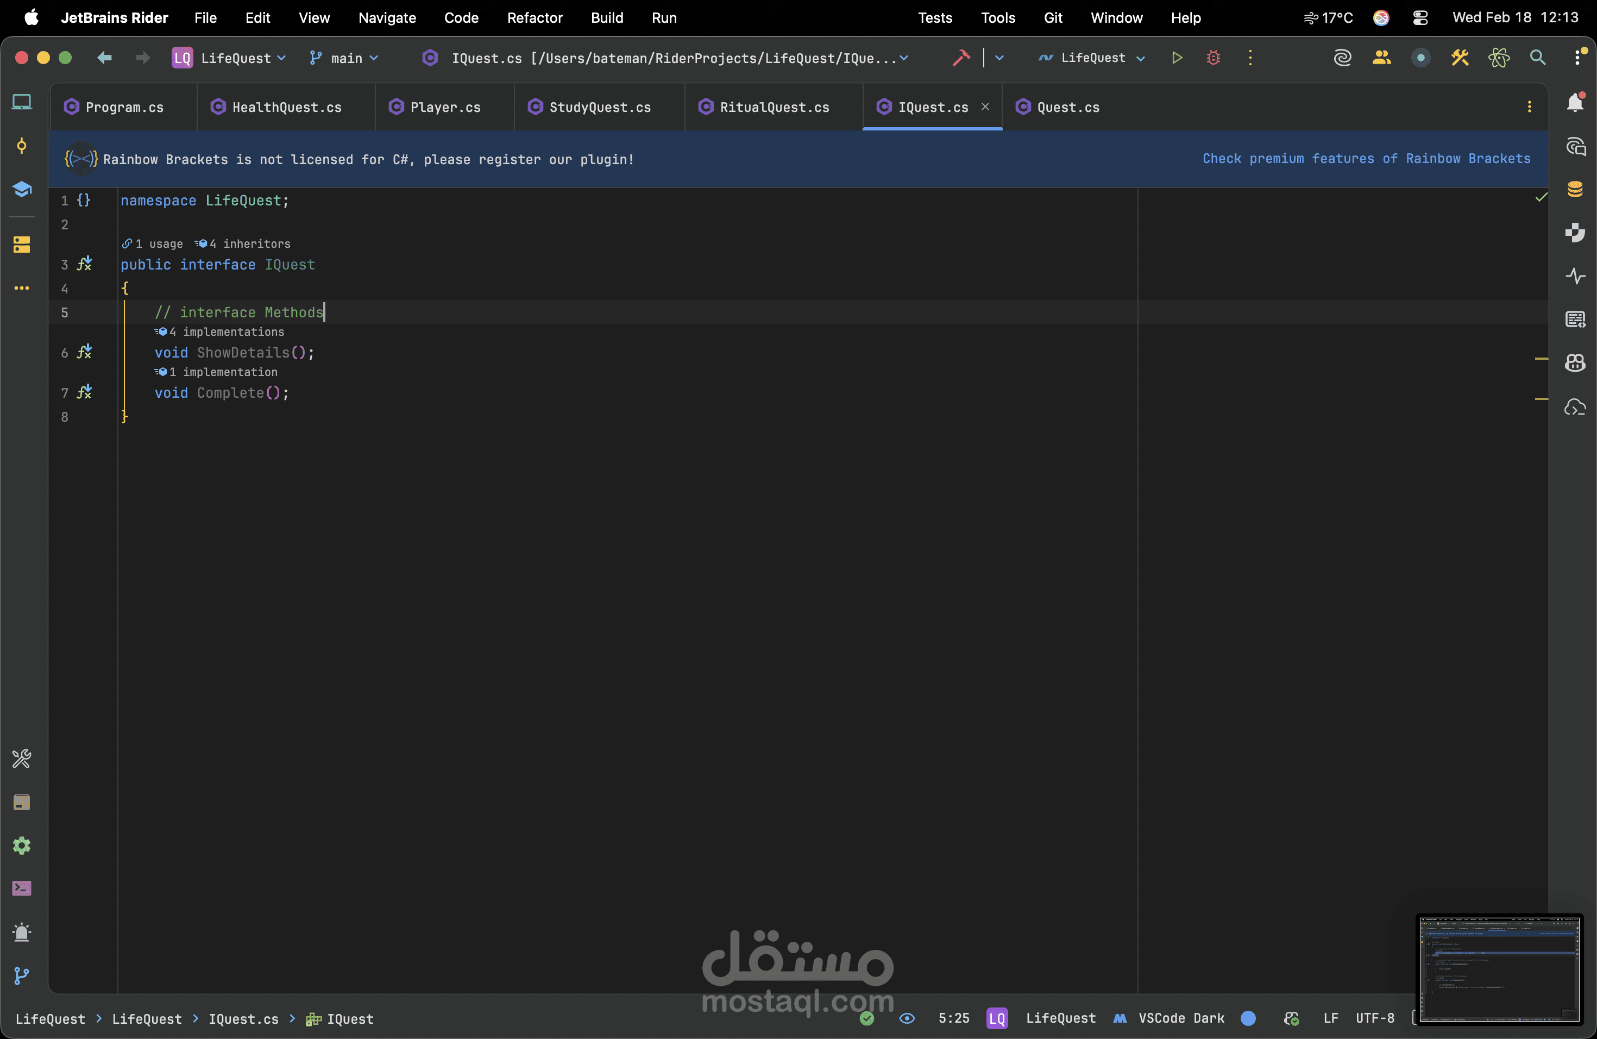This screenshot has height=1039, width=1597.
Task: Open the Notifications bell panel
Action: [1575, 102]
